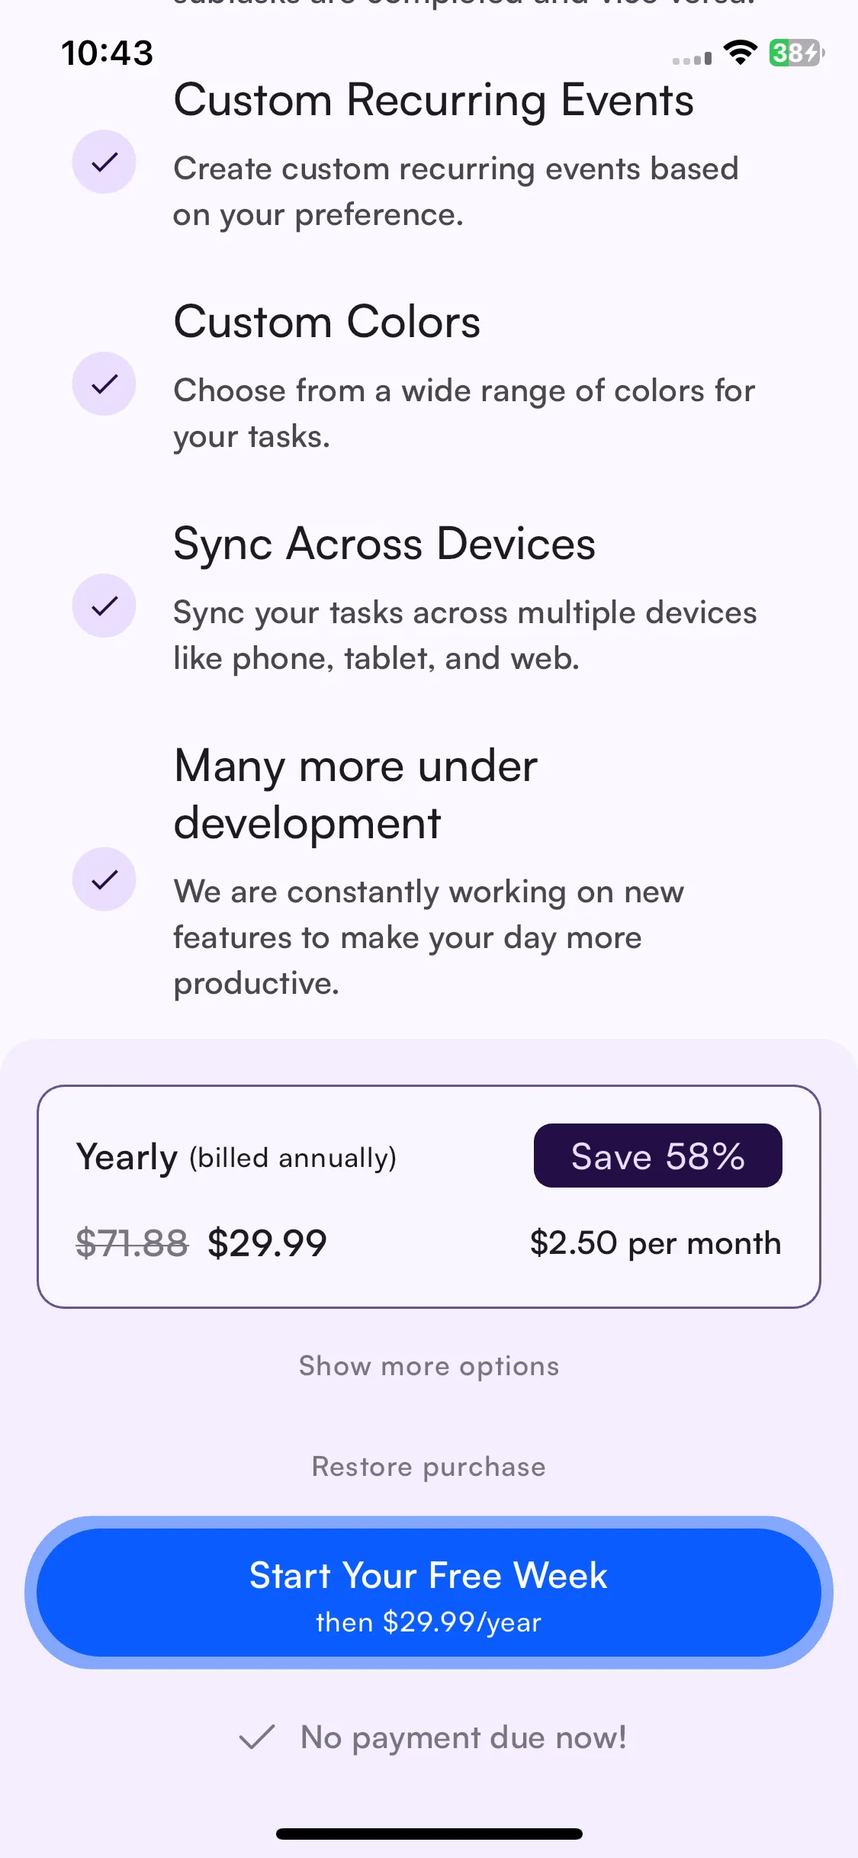The width and height of the screenshot is (858, 1858).
Task: Tap the cellular signal dots icon
Action: click(x=692, y=59)
